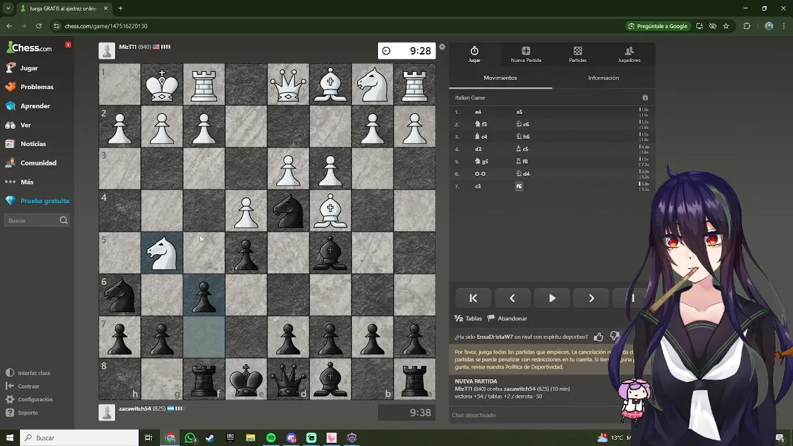Select white's castling move O-O
The width and height of the screenshot is (793, 446).
pyautogui.click(x=480, y=174)
